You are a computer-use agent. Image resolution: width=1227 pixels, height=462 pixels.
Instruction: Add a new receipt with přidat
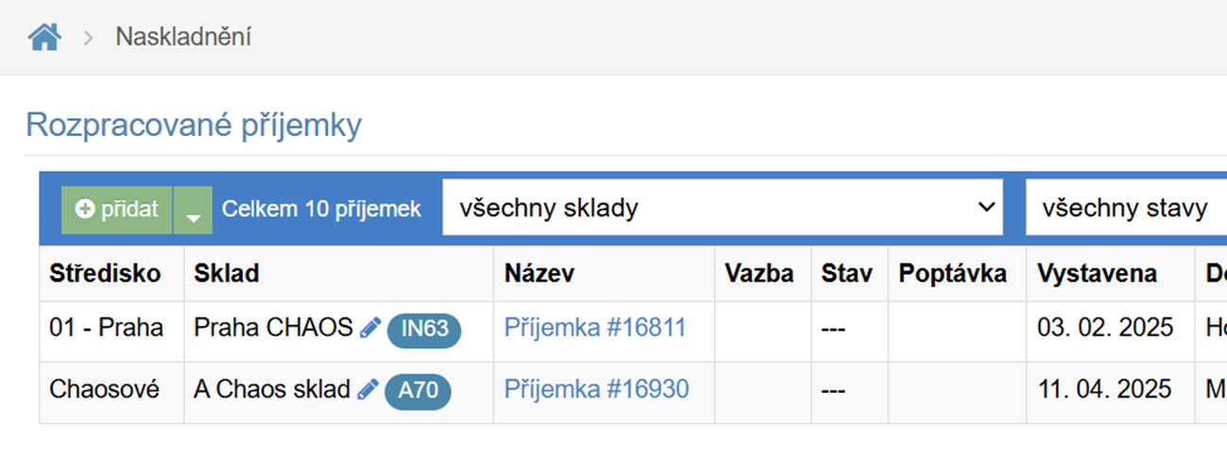coord(117,210)
